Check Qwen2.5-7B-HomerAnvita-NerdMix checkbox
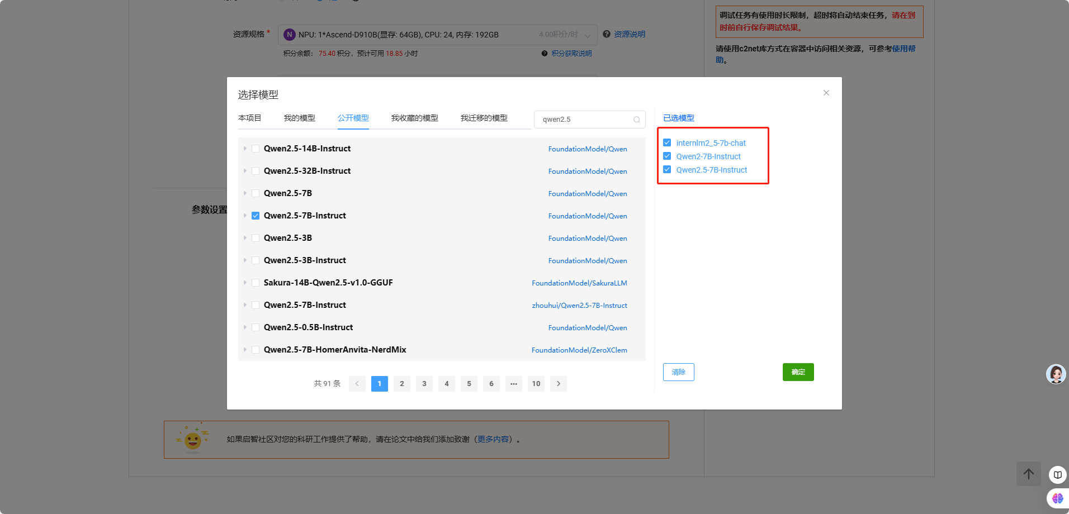 tap(256, 350)
